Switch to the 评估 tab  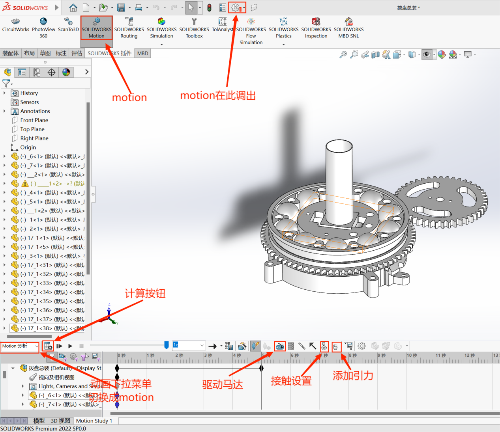point(77,53)
